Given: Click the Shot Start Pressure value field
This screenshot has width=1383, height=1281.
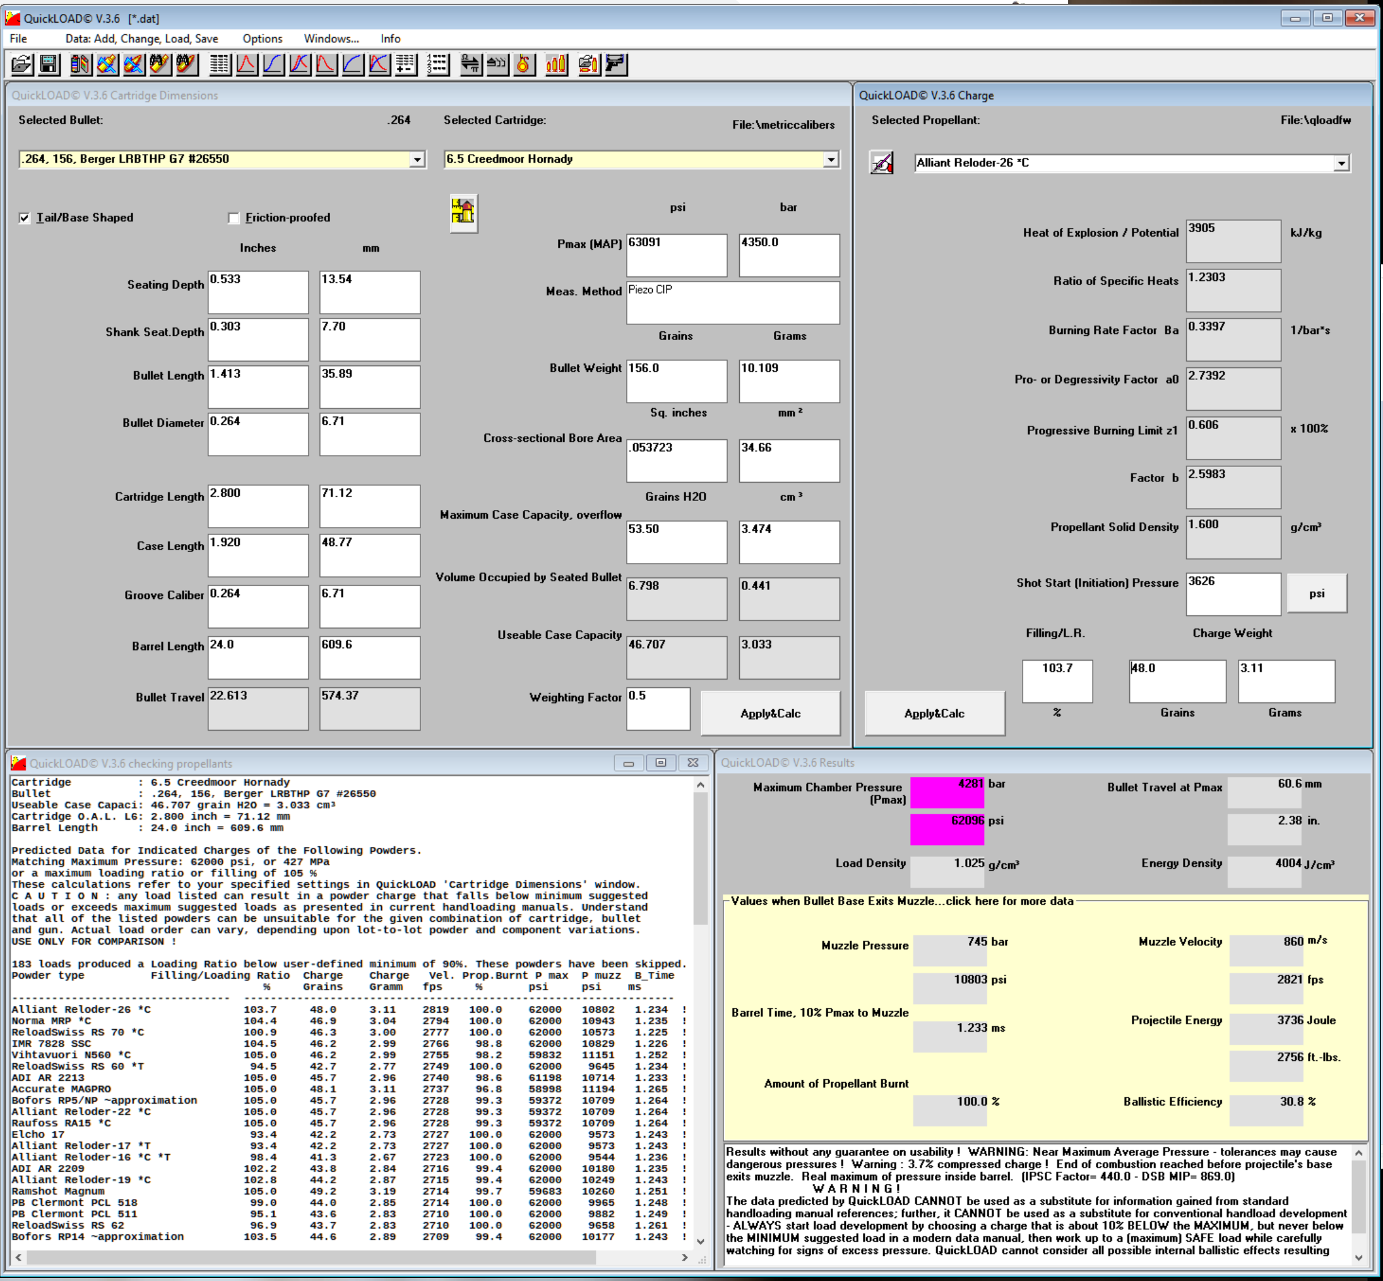Looking at the screenshot, I should [1233, 594].
